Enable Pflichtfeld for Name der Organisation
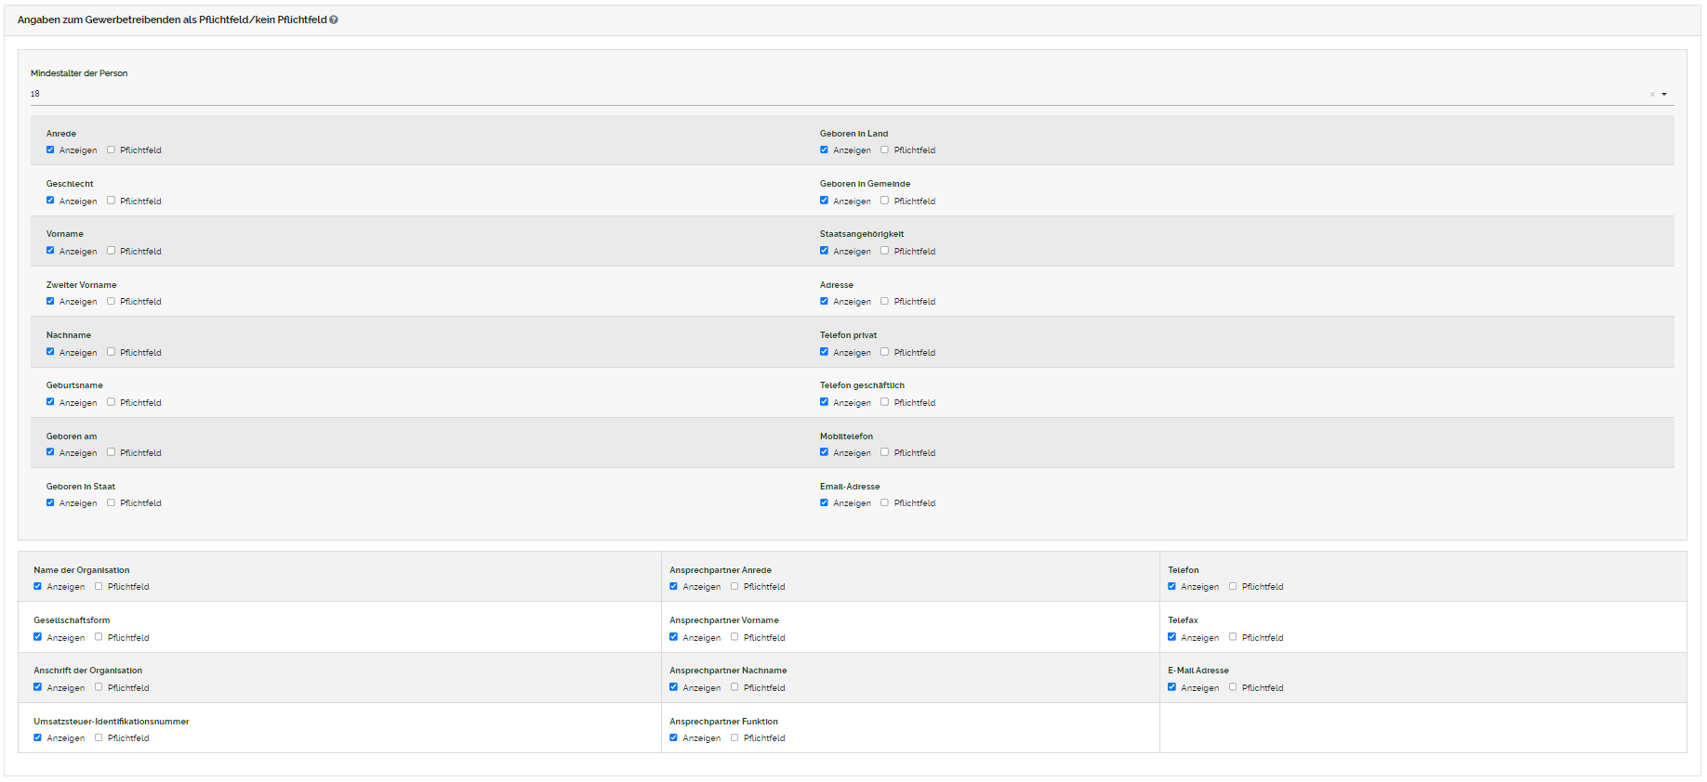The width and height of the screenshot is (1707, 782). coord(99,586)
